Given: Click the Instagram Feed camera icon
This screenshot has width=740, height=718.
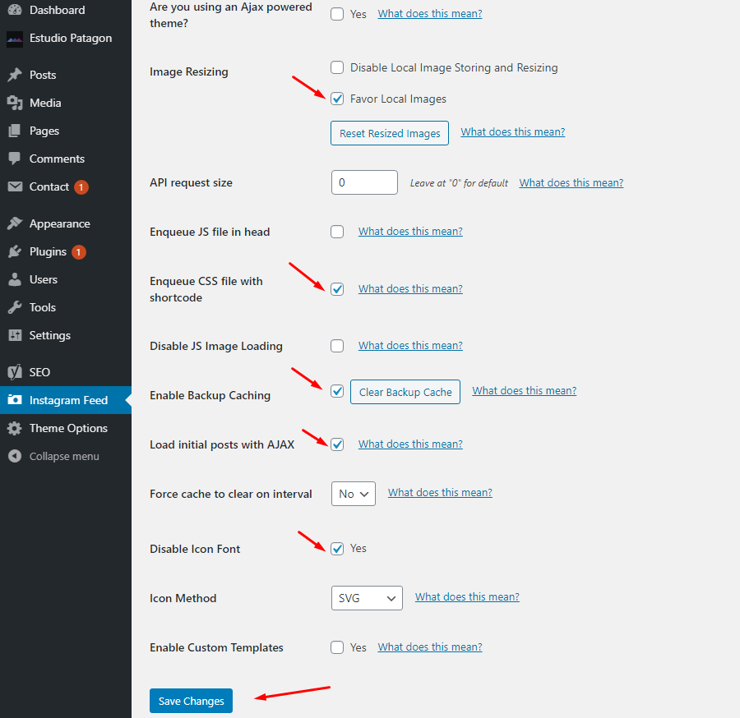Looking at the screenshot, I should coord(15,400).
